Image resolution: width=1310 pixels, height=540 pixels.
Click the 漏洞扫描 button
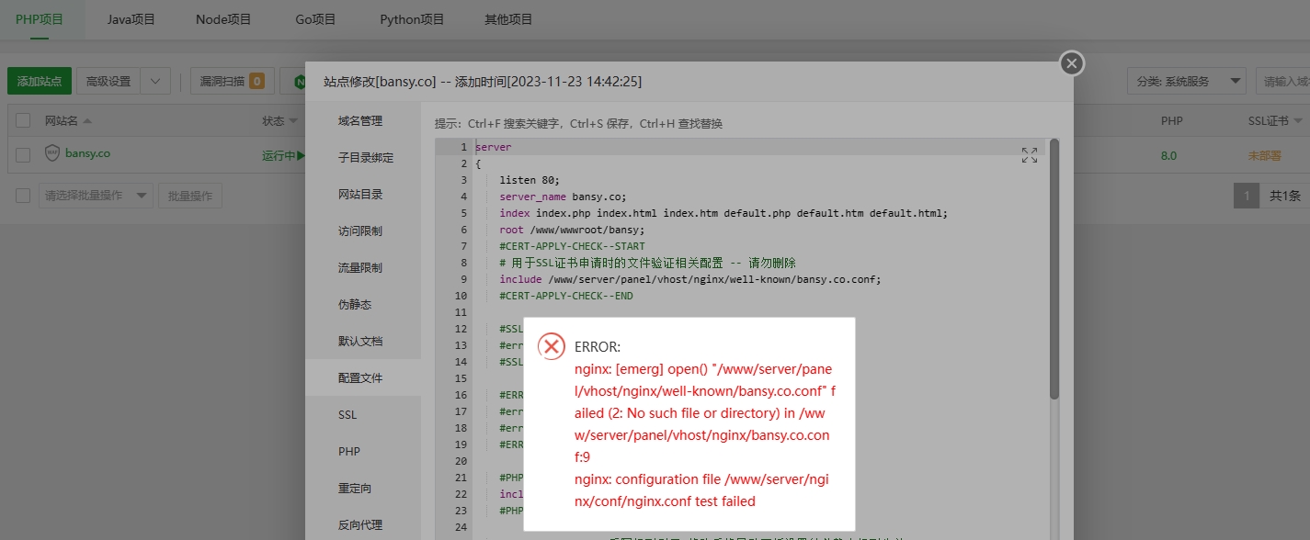[x=233, y=81]
